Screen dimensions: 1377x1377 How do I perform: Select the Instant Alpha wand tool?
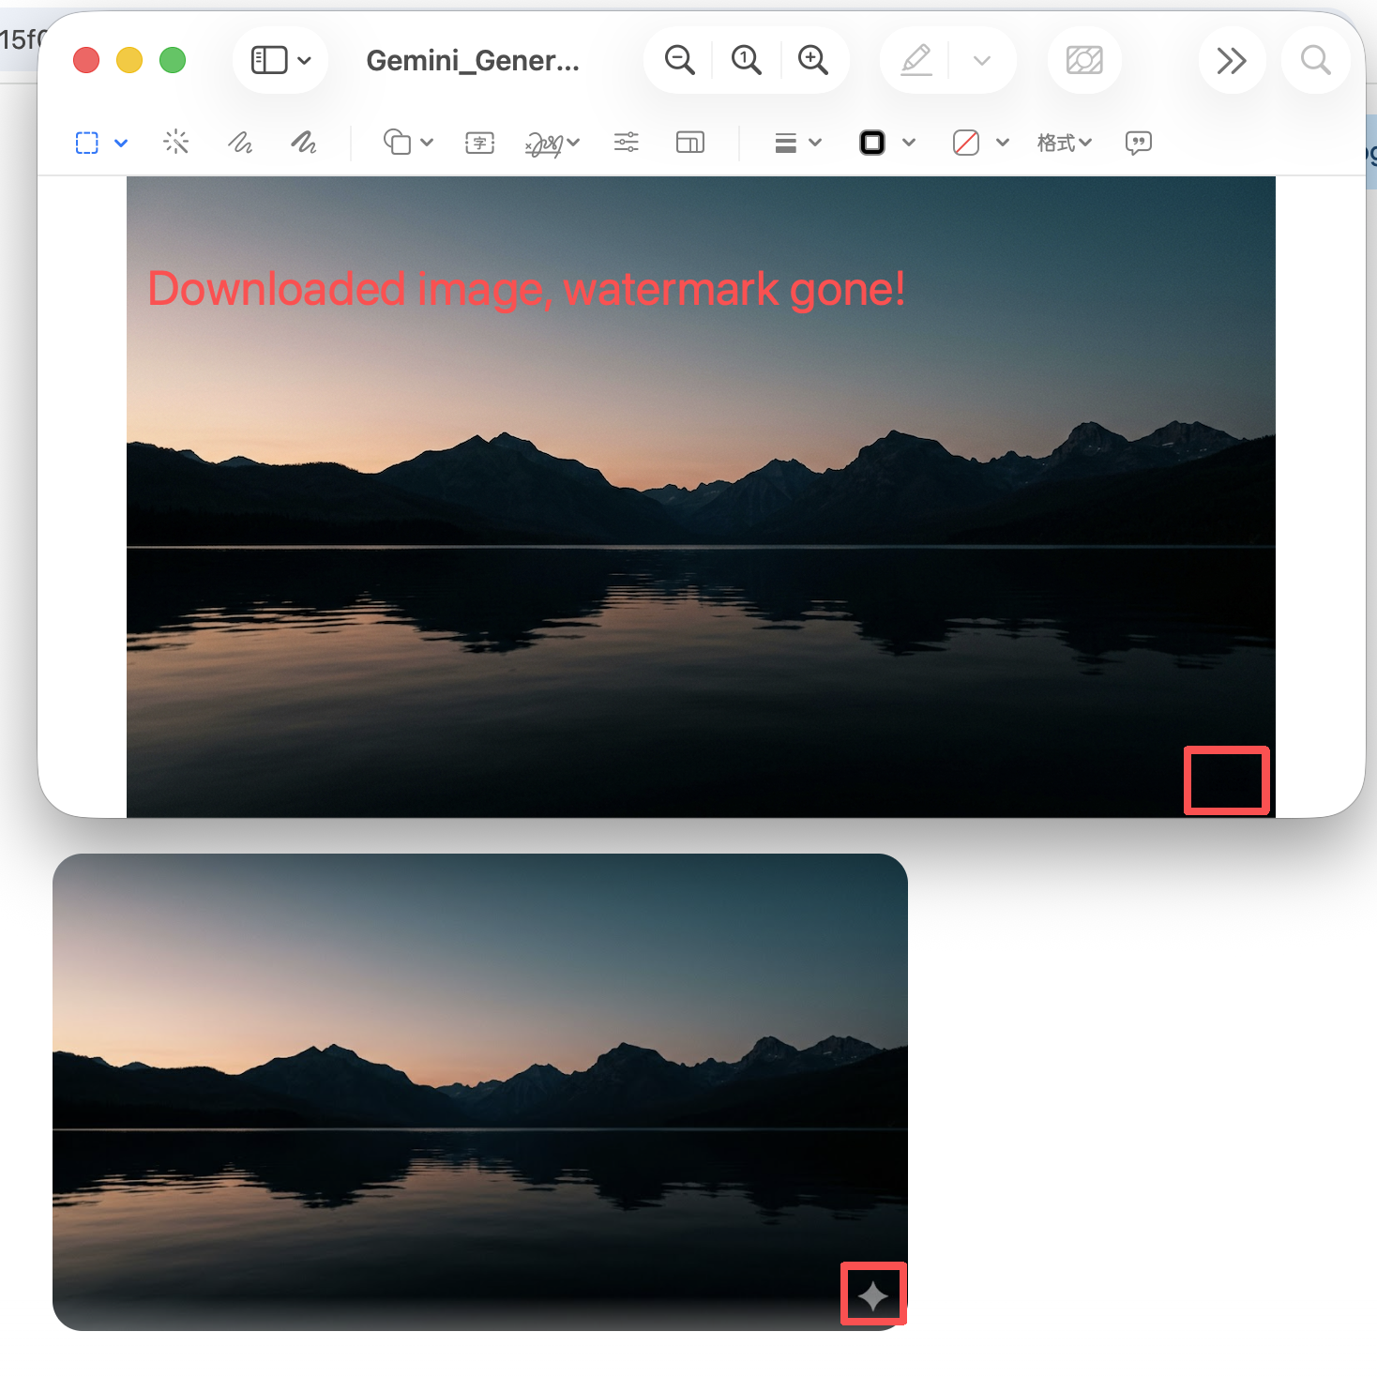pos(176,143)
